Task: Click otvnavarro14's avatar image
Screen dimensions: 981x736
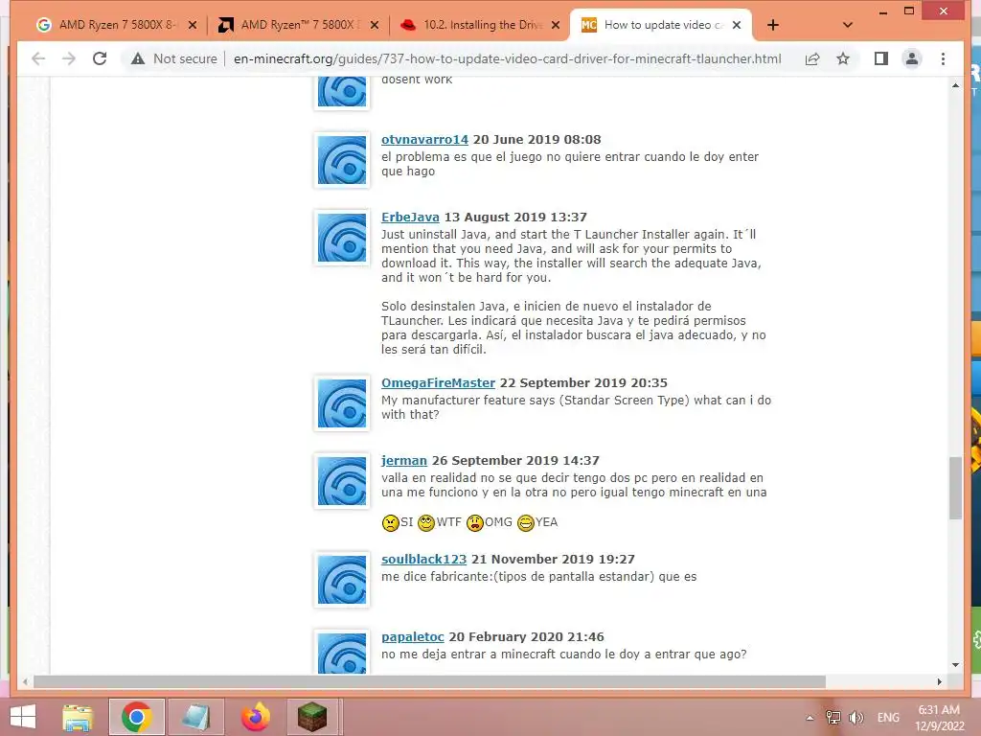Action: (342, 160)
